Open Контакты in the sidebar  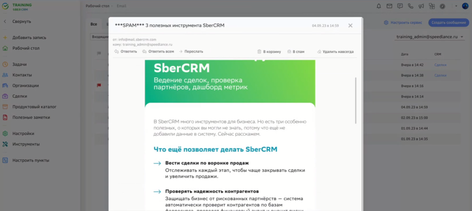(22, 75)
